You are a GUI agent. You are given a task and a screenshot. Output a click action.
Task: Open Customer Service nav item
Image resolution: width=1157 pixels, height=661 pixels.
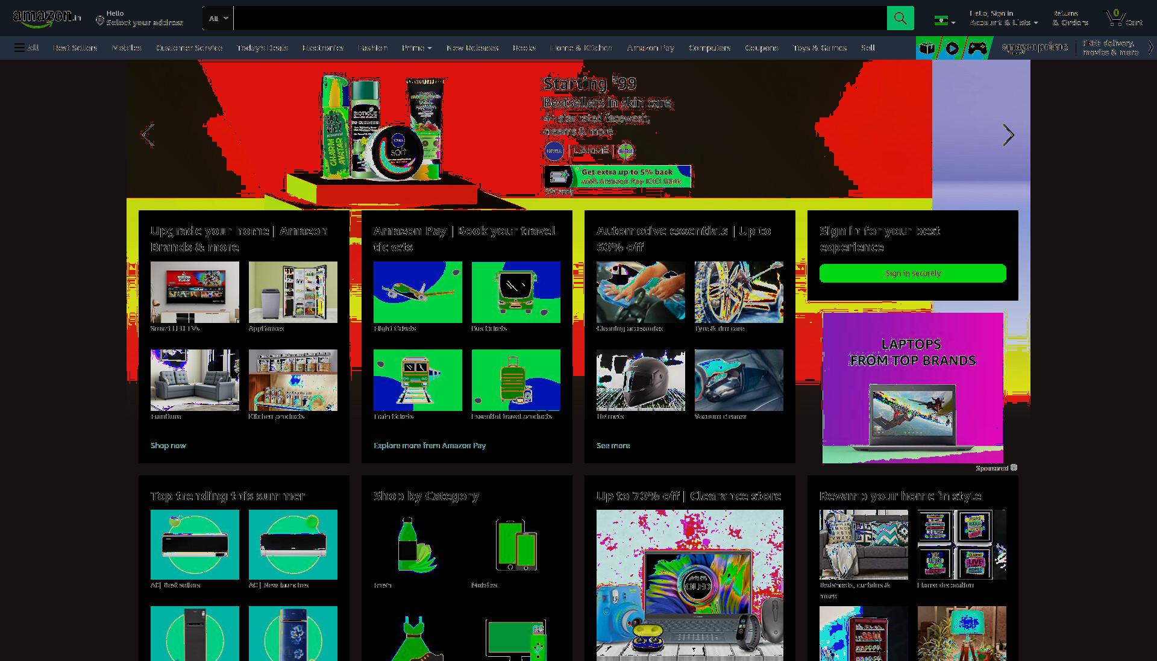(x=189, y=48)
